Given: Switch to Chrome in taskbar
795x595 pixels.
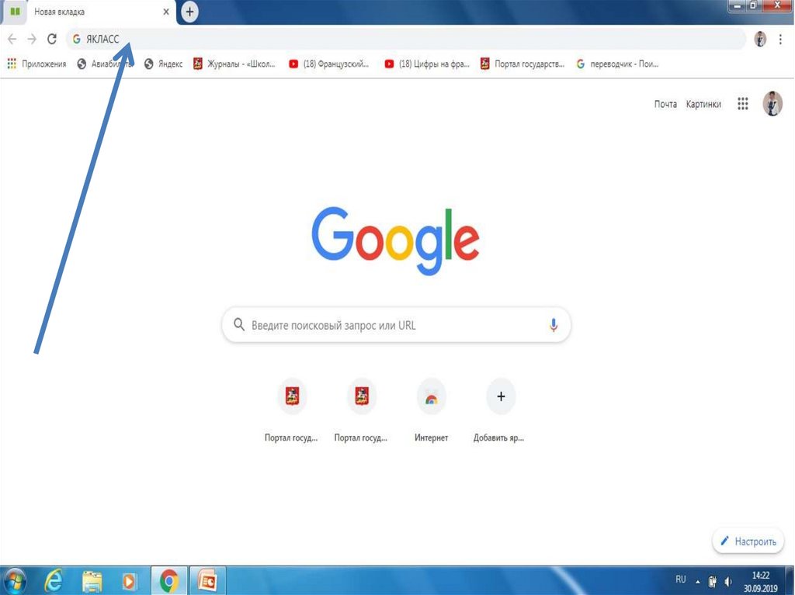Looking at the screenshot, I should click(x=168, y=581).
